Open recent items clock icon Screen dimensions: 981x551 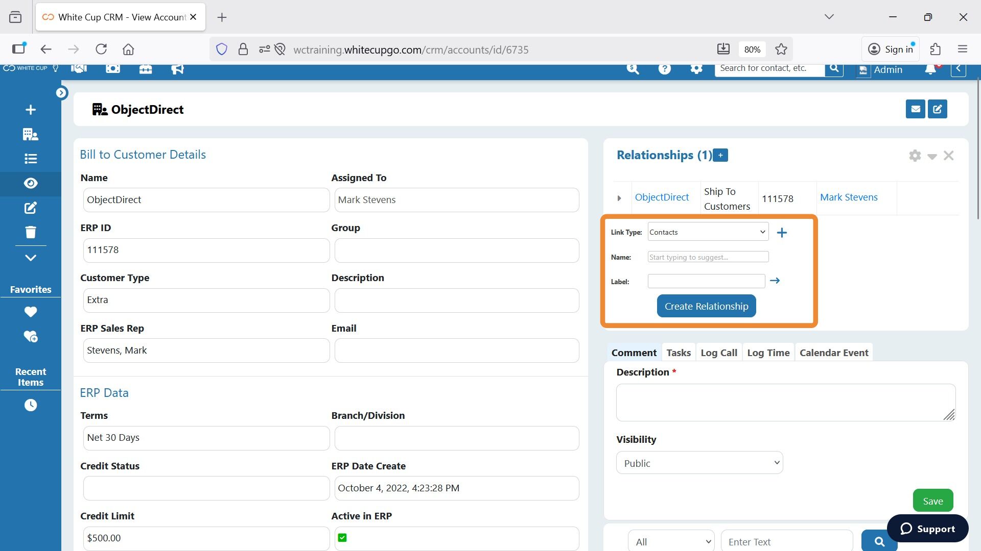[x=31, y=405]
